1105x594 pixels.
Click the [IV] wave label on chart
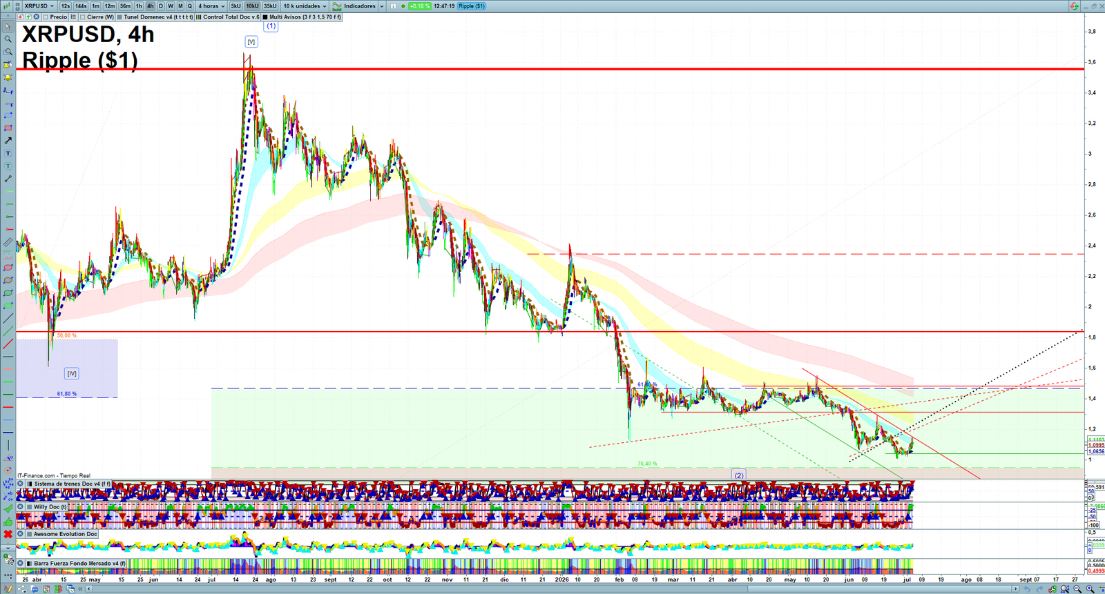coord(72,373)
